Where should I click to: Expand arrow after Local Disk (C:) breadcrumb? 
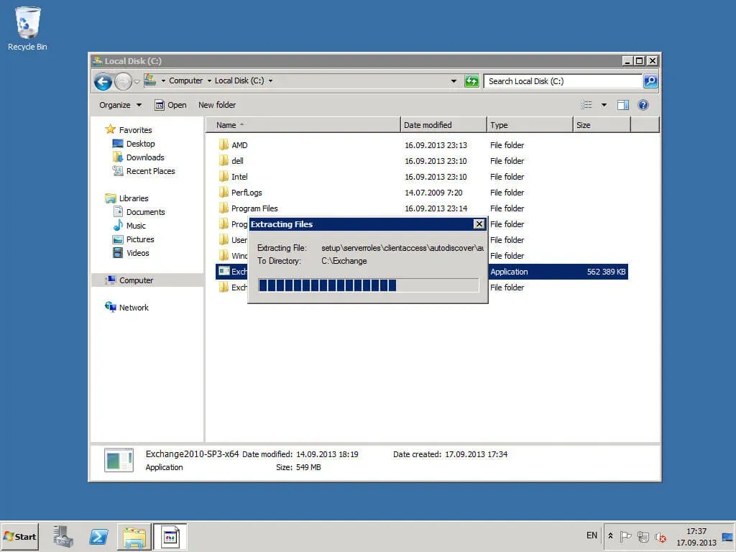click(270, 80)
